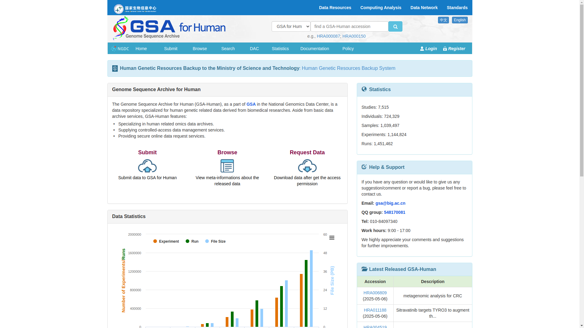584x328 pixels.
Task: Open Data Network top menu
Action: click(x=424, y=8)
